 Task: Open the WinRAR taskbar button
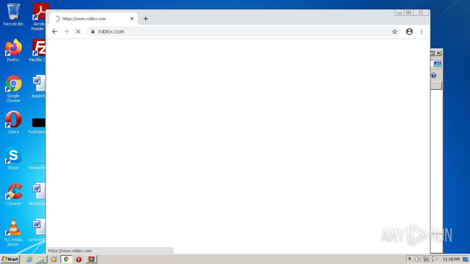[x=91, y=259]
